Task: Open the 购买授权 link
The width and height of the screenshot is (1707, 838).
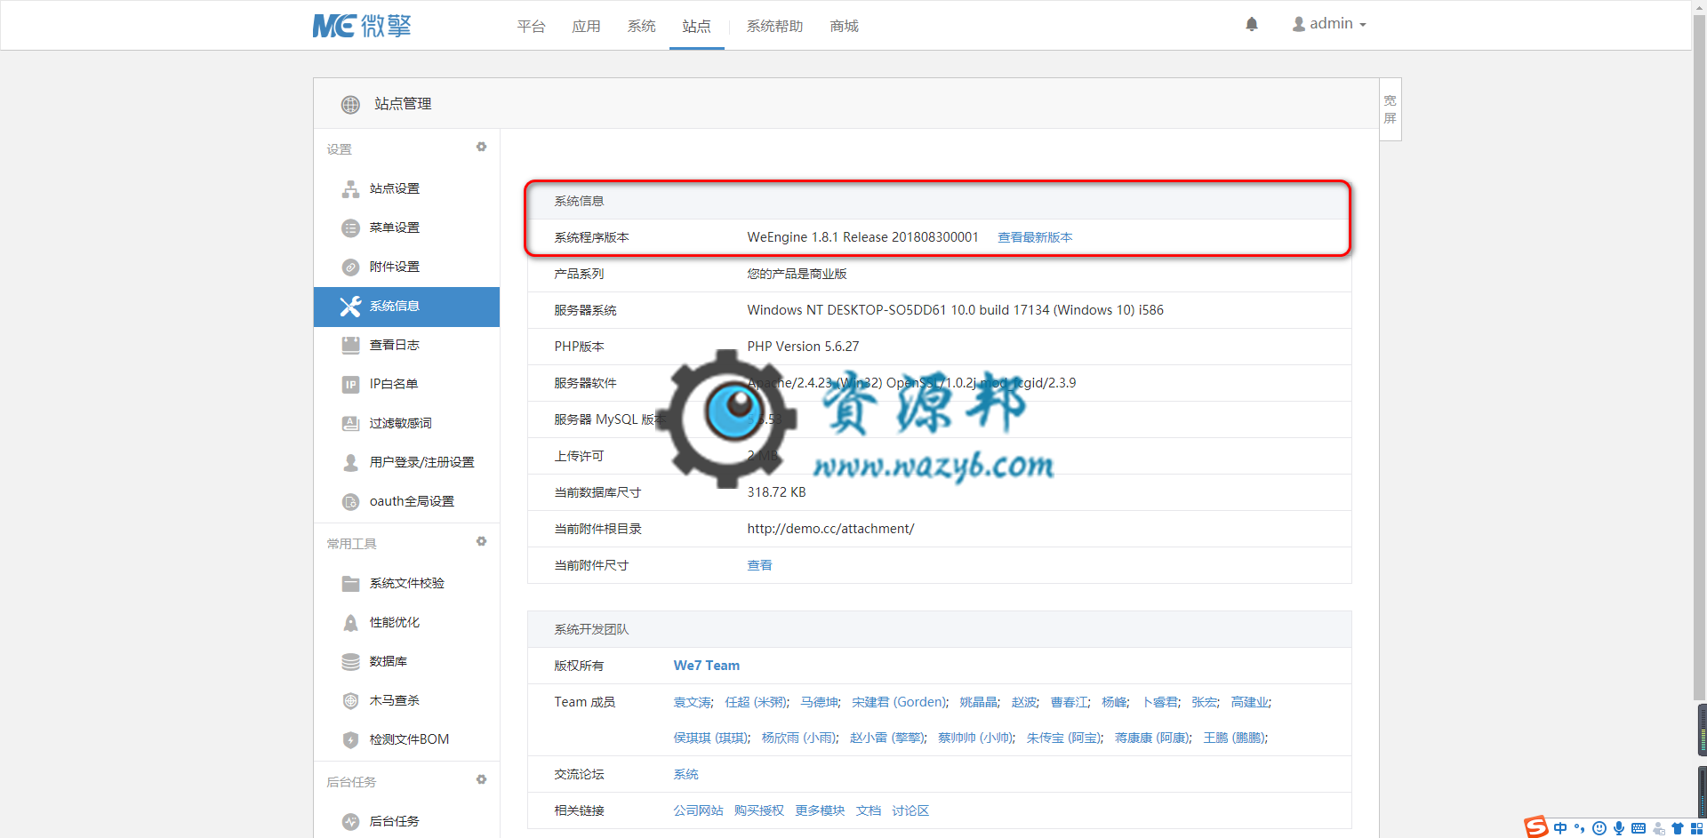Action: pos(759,810)
